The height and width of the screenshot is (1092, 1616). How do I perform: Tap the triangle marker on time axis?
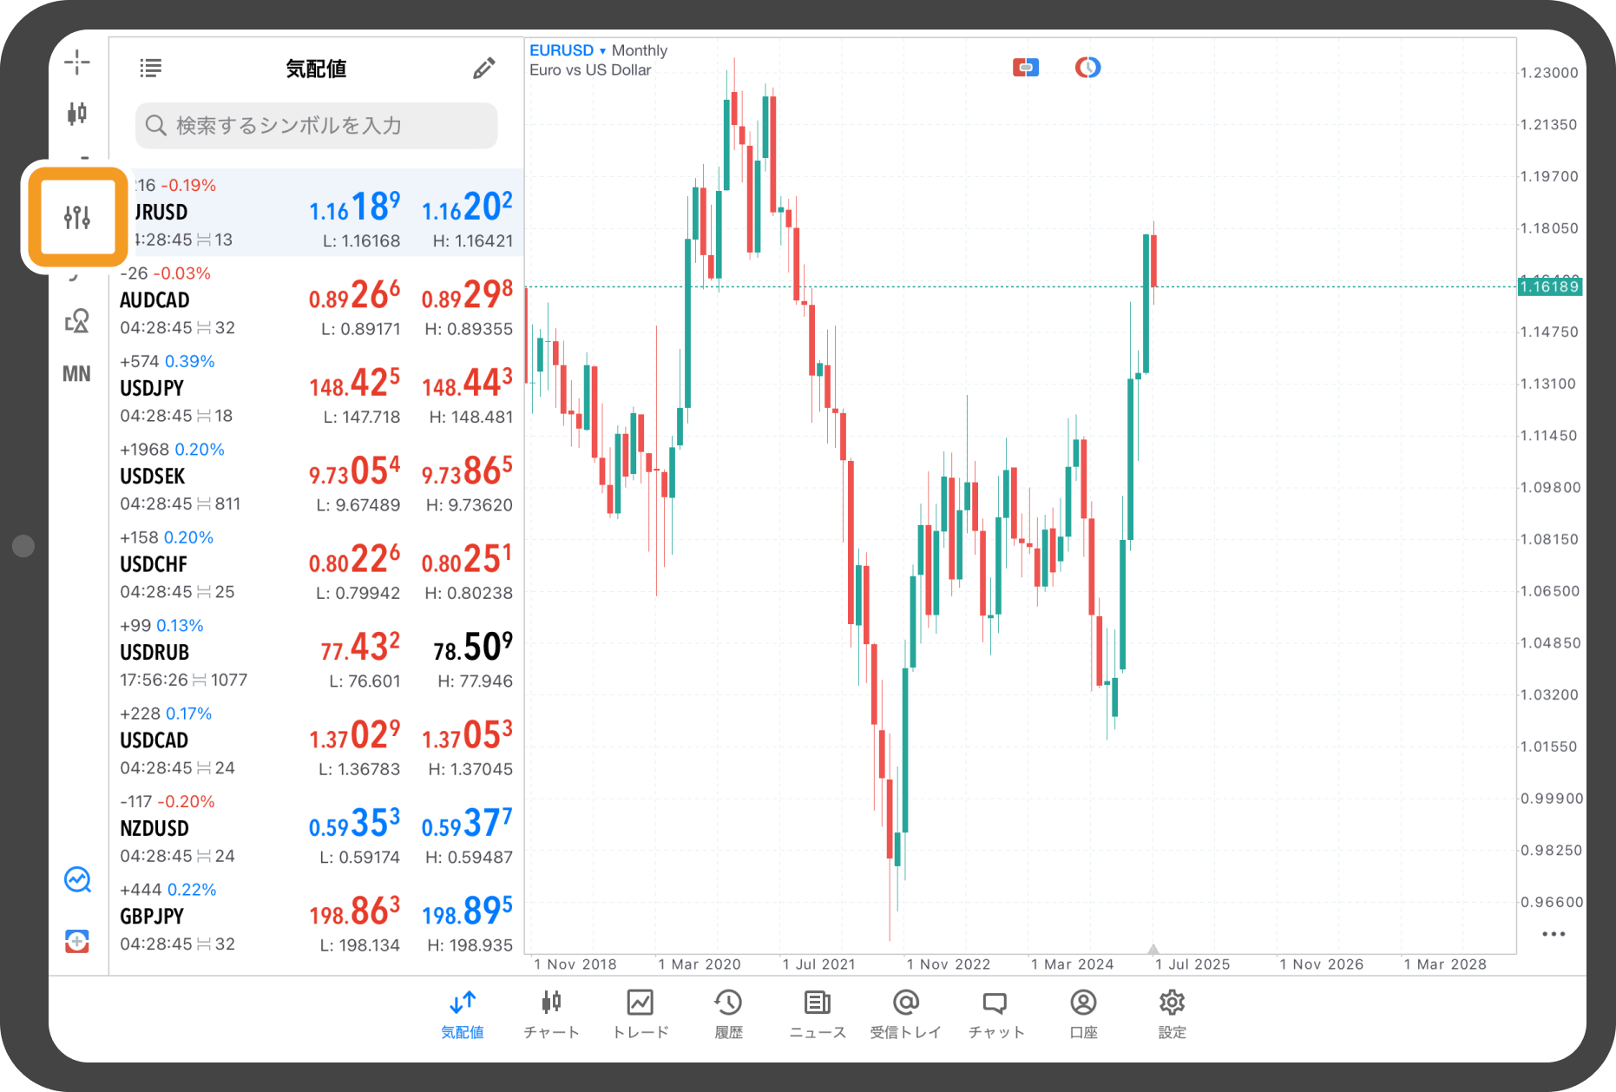click(x=1153, y=949)
